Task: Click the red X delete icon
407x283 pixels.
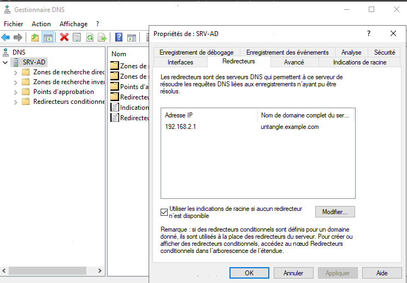Action: [64, 37]
